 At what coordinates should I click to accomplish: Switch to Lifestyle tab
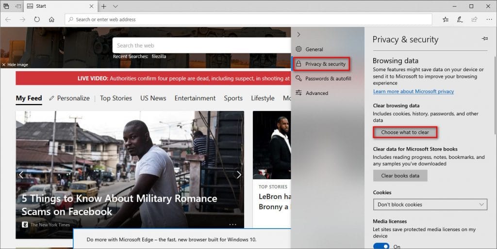pyautogui.click(x=263, y=98)
